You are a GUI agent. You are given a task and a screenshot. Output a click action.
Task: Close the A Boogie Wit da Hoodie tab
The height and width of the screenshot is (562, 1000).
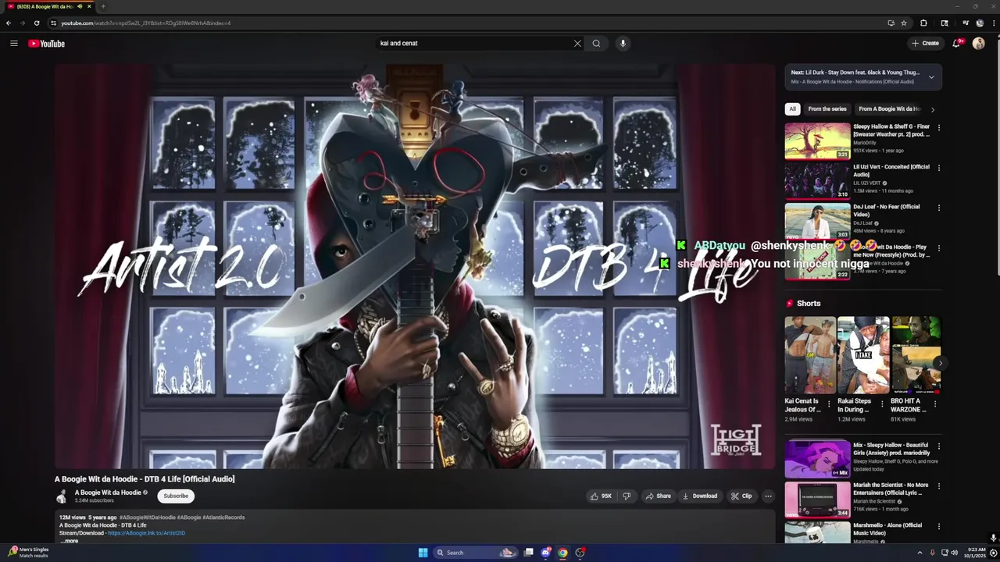click(89, 6)
